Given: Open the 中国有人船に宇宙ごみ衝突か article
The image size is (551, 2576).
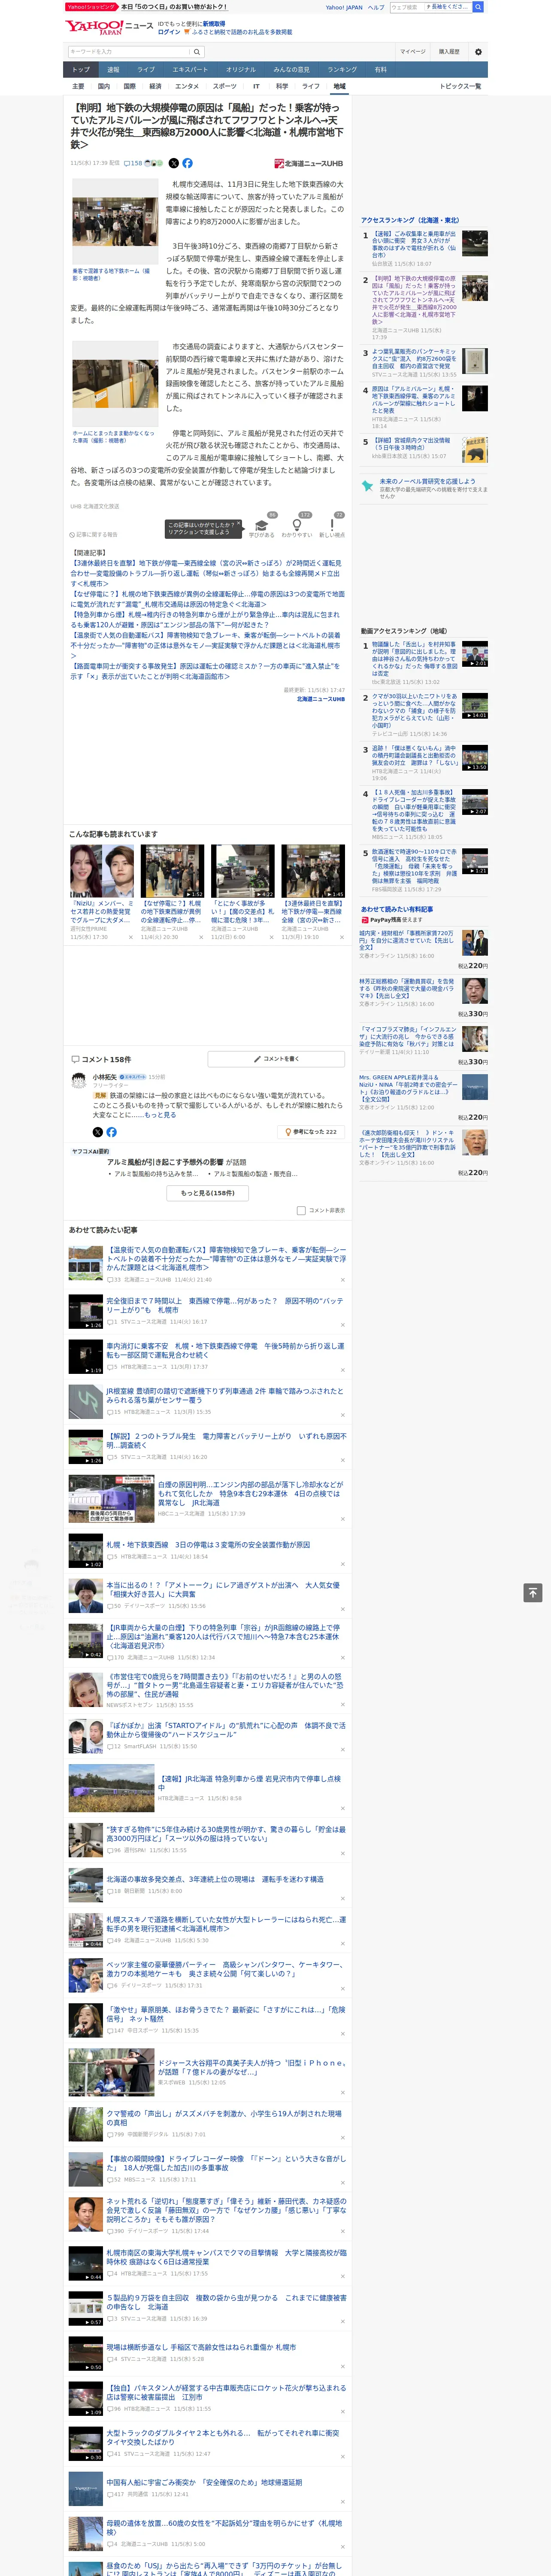Looking at the screenshot, I should 204,2482.
